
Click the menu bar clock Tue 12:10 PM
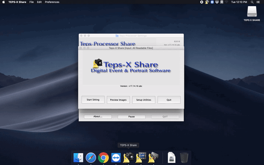pos(239,2)
